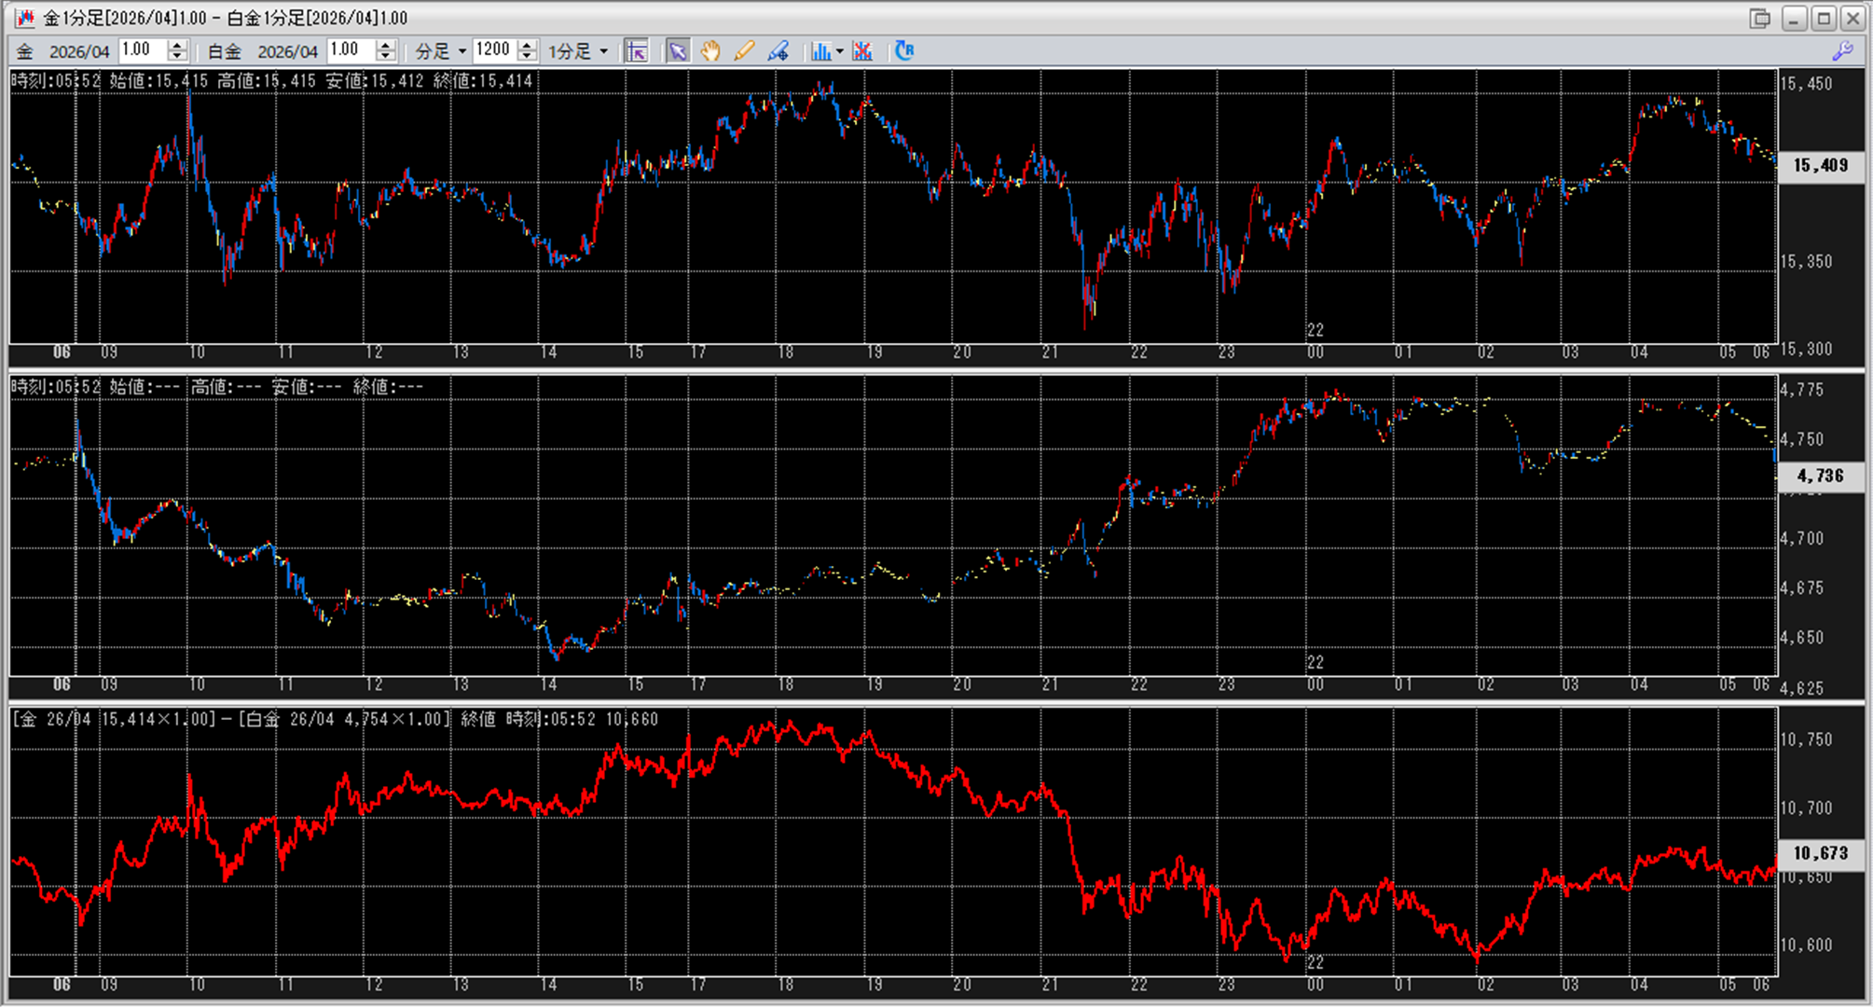1873x1008 pixels.
Task: Click the 15,409 gold price label
Action: (x=1820, y=166)
